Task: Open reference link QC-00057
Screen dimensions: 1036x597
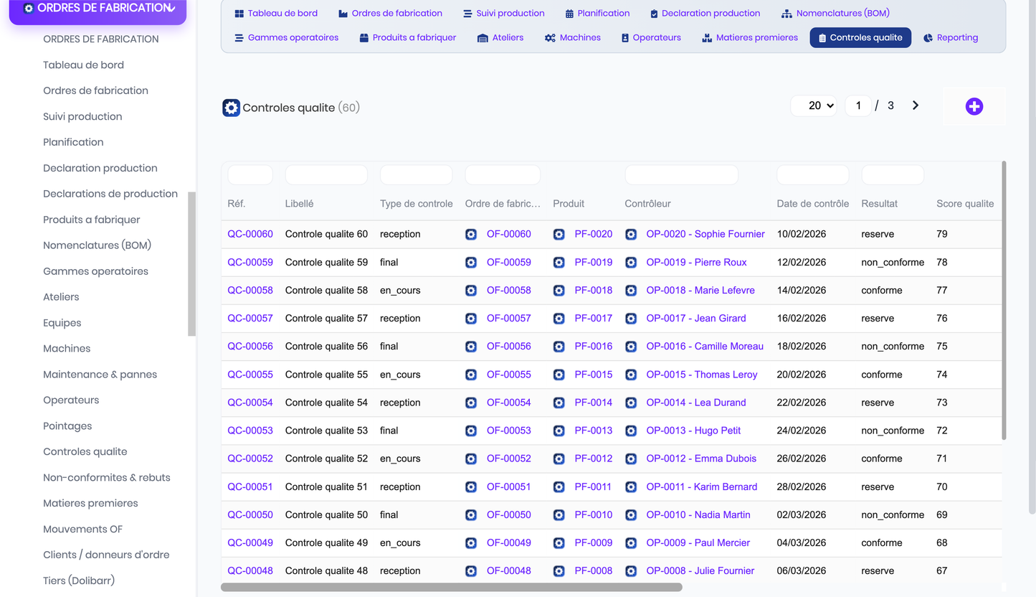Action: coord(250,319)
